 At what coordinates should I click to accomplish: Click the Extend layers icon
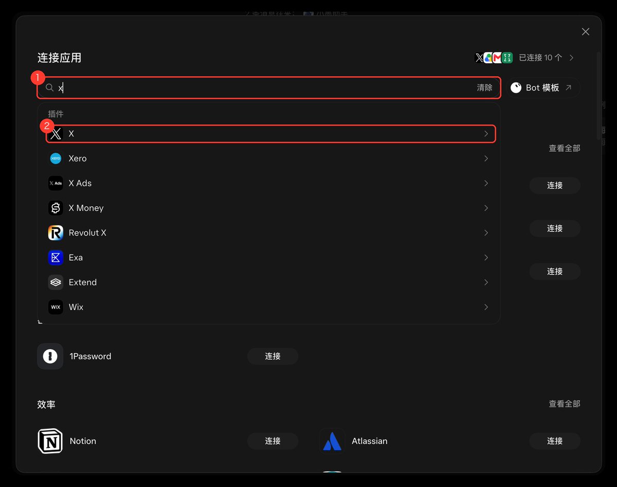click(x=56, y=282)
